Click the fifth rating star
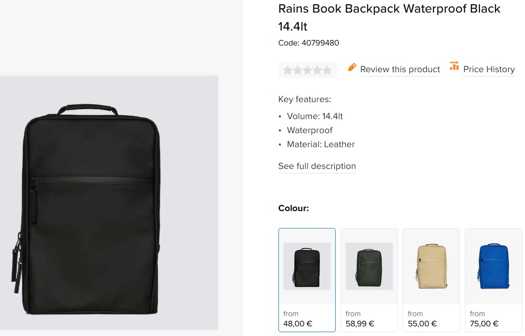 pos(327,70)
